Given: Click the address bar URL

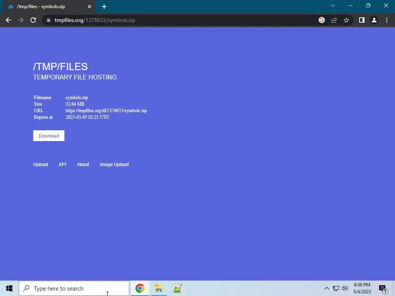Looking at the screenshot, I should tap(95, 20).
